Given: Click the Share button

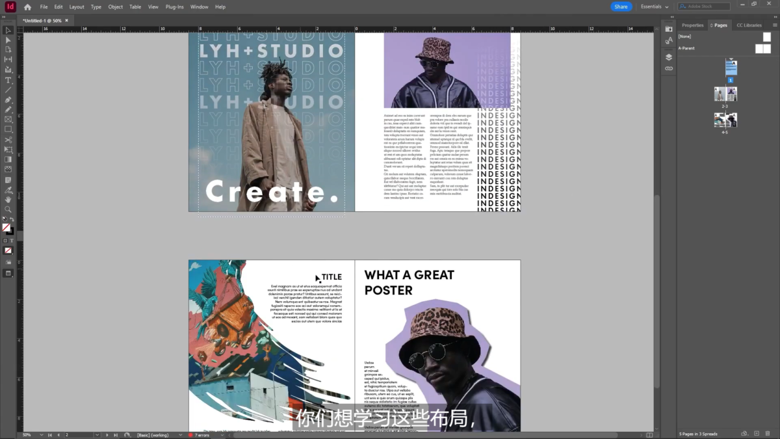Looking at the screenshot, I should 621,7.
